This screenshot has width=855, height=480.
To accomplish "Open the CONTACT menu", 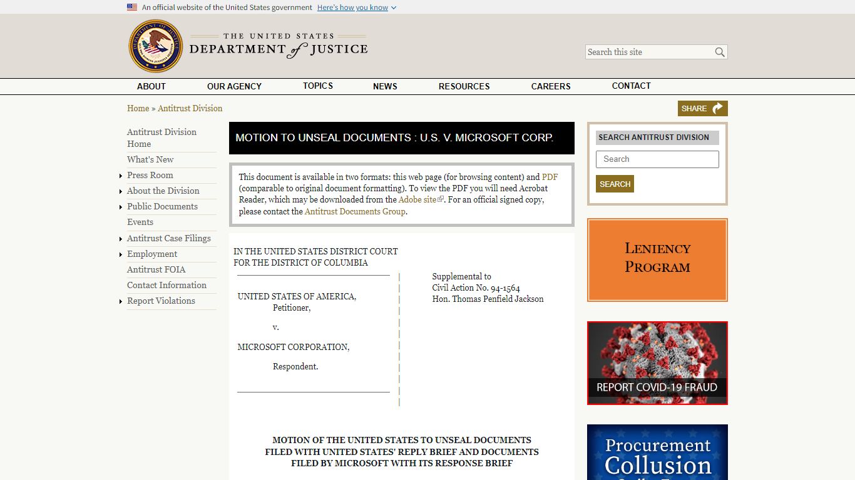I will click(631, 86).
